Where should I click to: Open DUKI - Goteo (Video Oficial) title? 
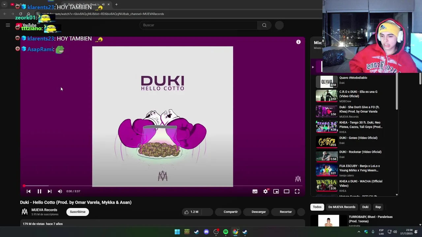[x=358, y=138]
